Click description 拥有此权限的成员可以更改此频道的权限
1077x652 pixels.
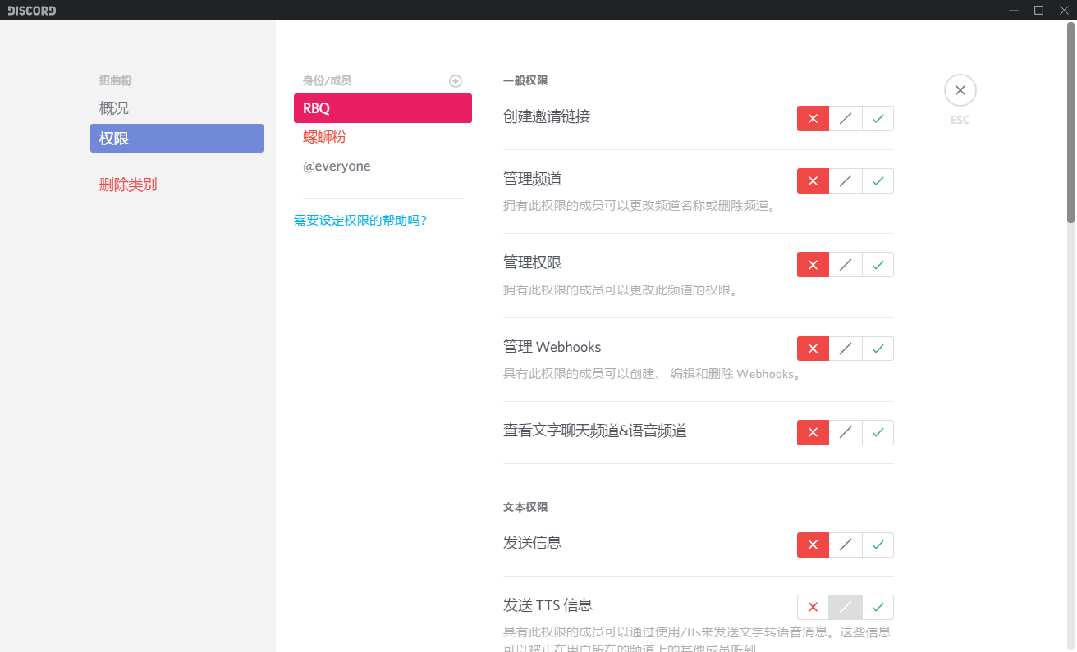620,290
